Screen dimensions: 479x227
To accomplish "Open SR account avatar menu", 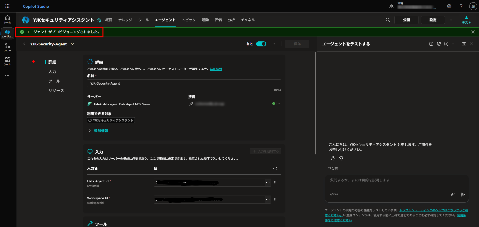I will tap(473, 6).
